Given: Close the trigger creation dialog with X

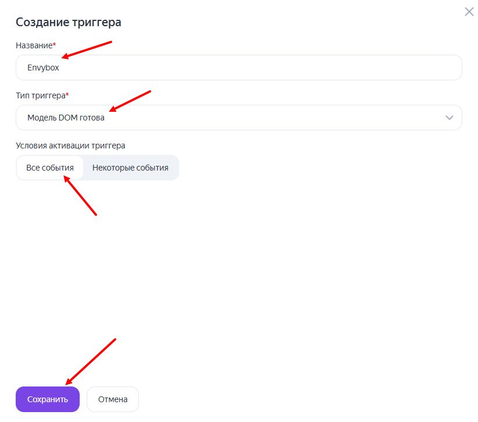Looking at the screenshot, I should (x=469, y=12).
